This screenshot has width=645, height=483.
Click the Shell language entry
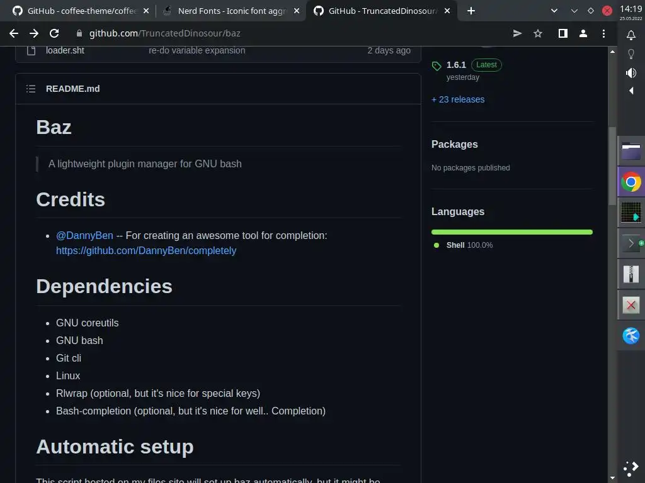(469, 245)
